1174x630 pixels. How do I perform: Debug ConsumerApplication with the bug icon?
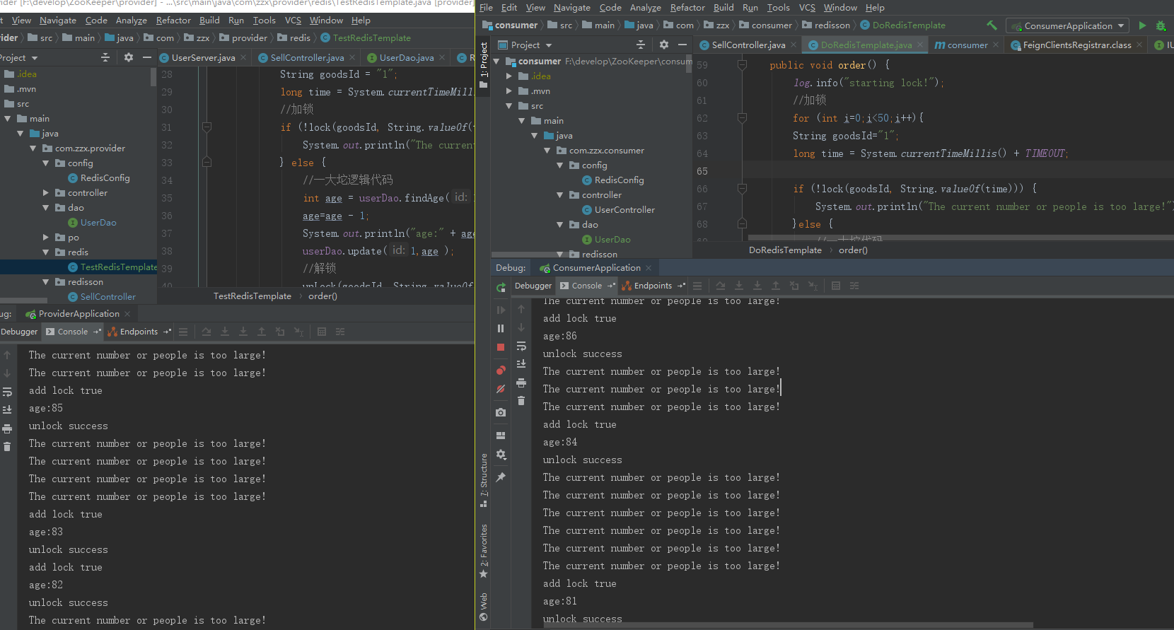click(x=1161, y=25)
